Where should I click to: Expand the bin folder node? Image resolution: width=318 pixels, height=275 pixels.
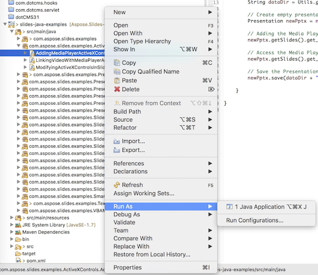point(12,239)
